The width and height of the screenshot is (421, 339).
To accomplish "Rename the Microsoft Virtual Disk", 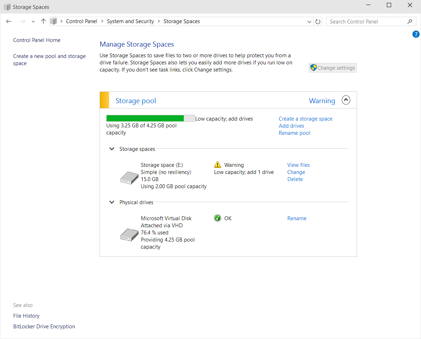I will (x=297, y=218).
